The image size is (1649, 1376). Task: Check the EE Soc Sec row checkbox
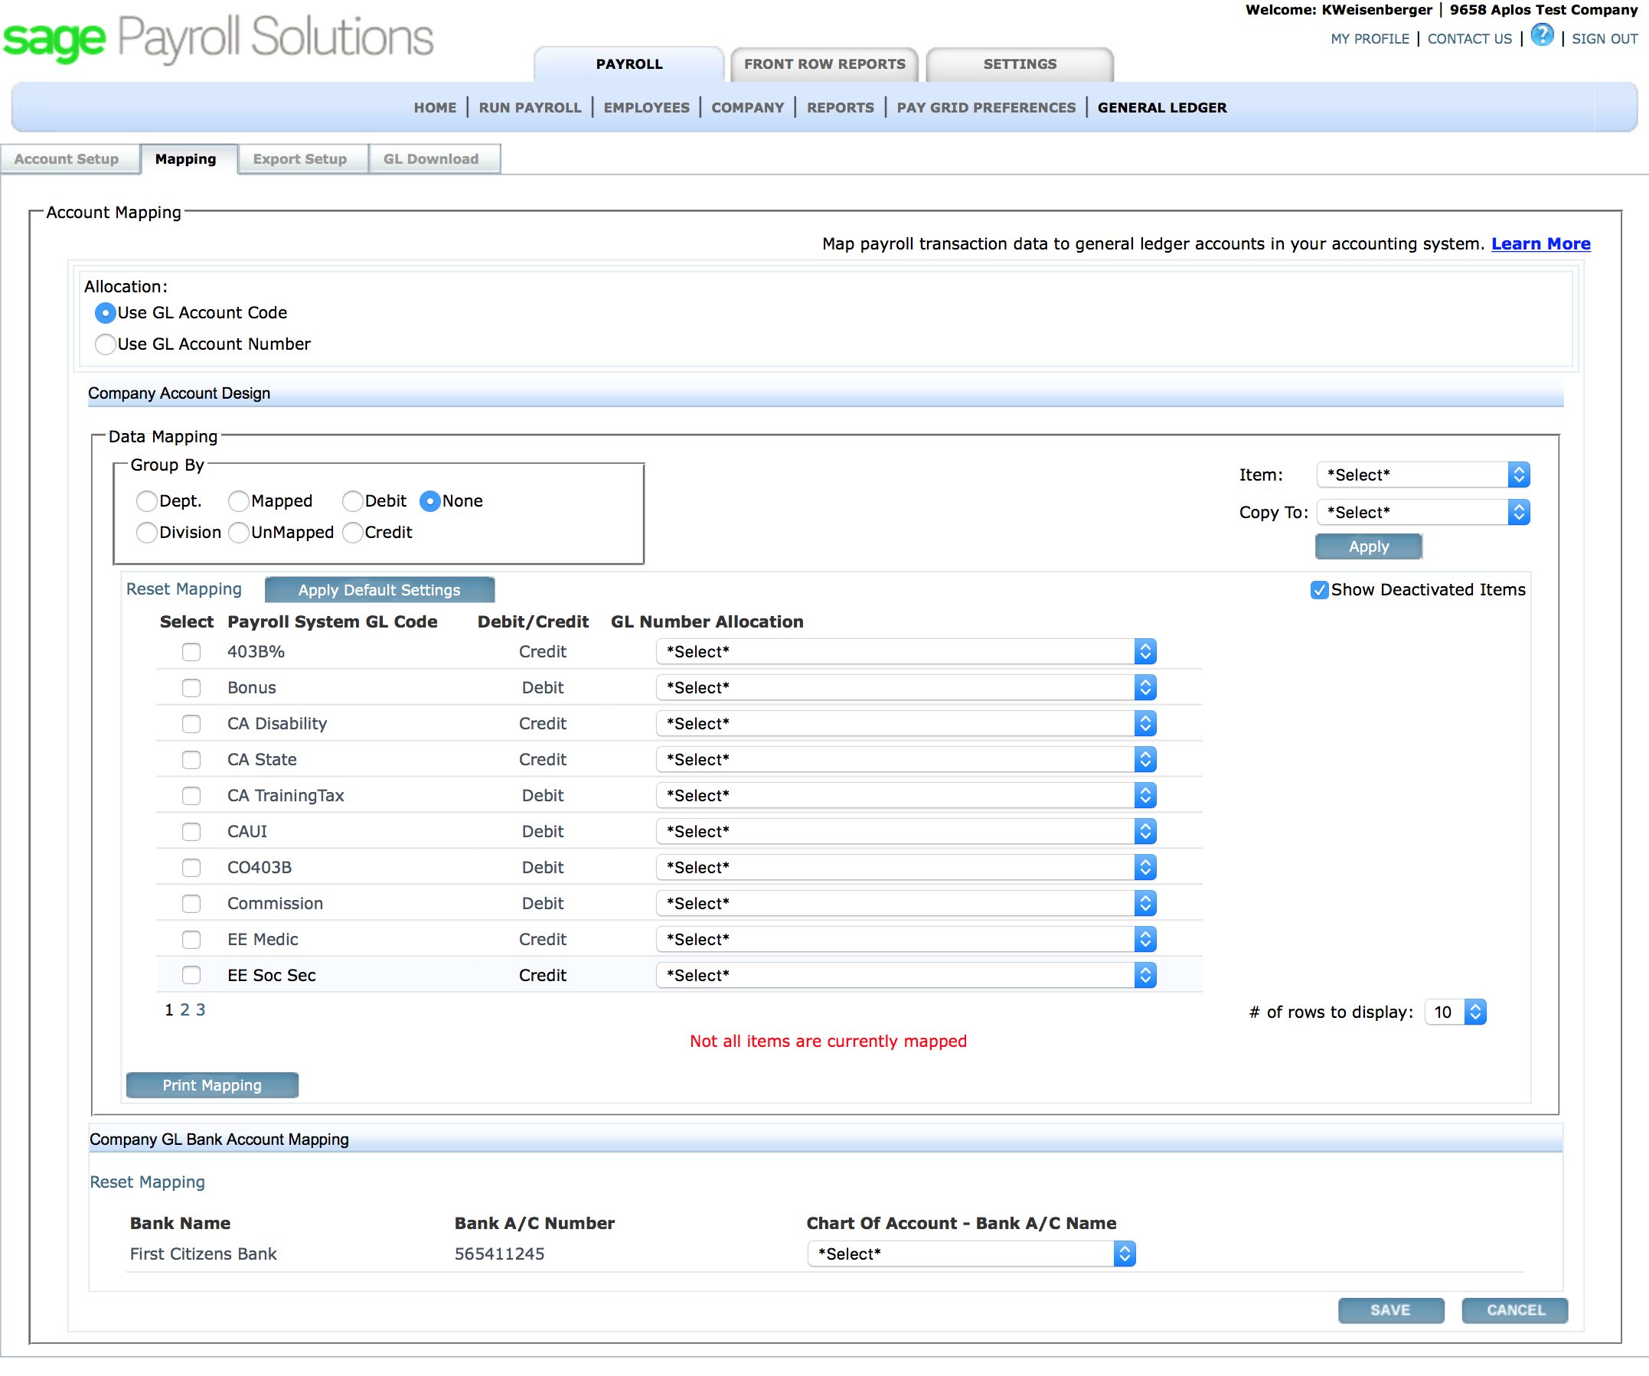(x=191, y=976)
